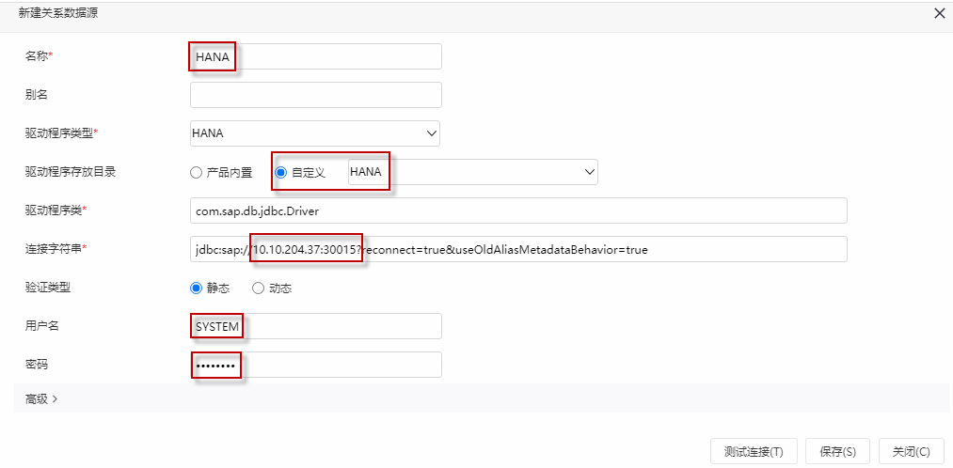Click the 驱动程序存放目录 label text
This screenshot has width=953, height=468.
[71, 172]
